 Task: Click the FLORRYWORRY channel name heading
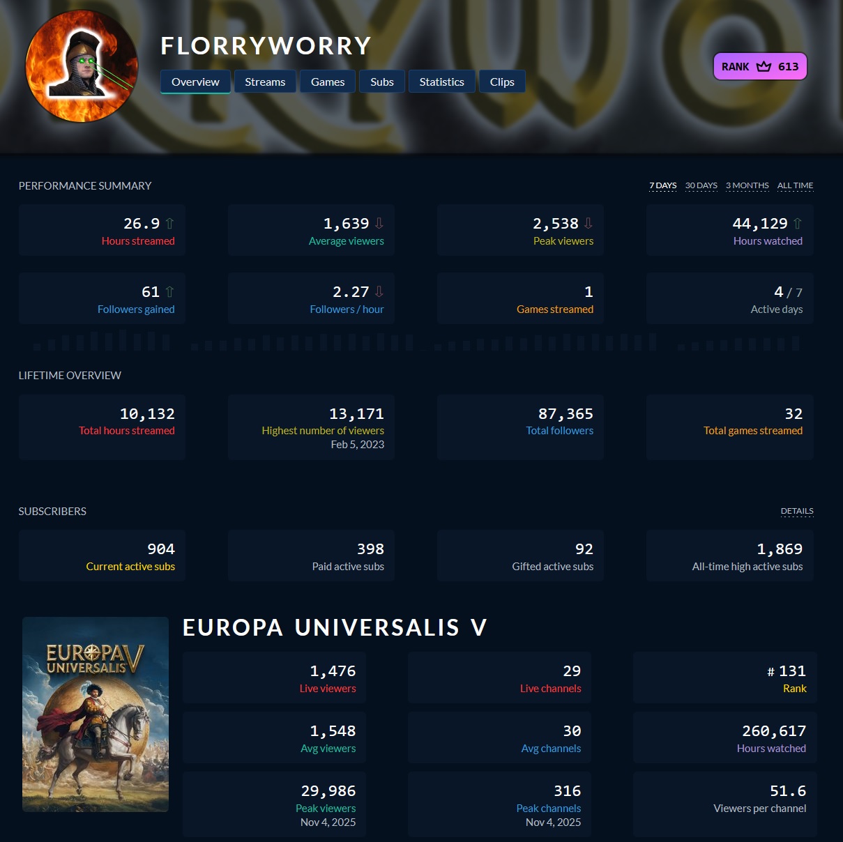click(266, 46)
